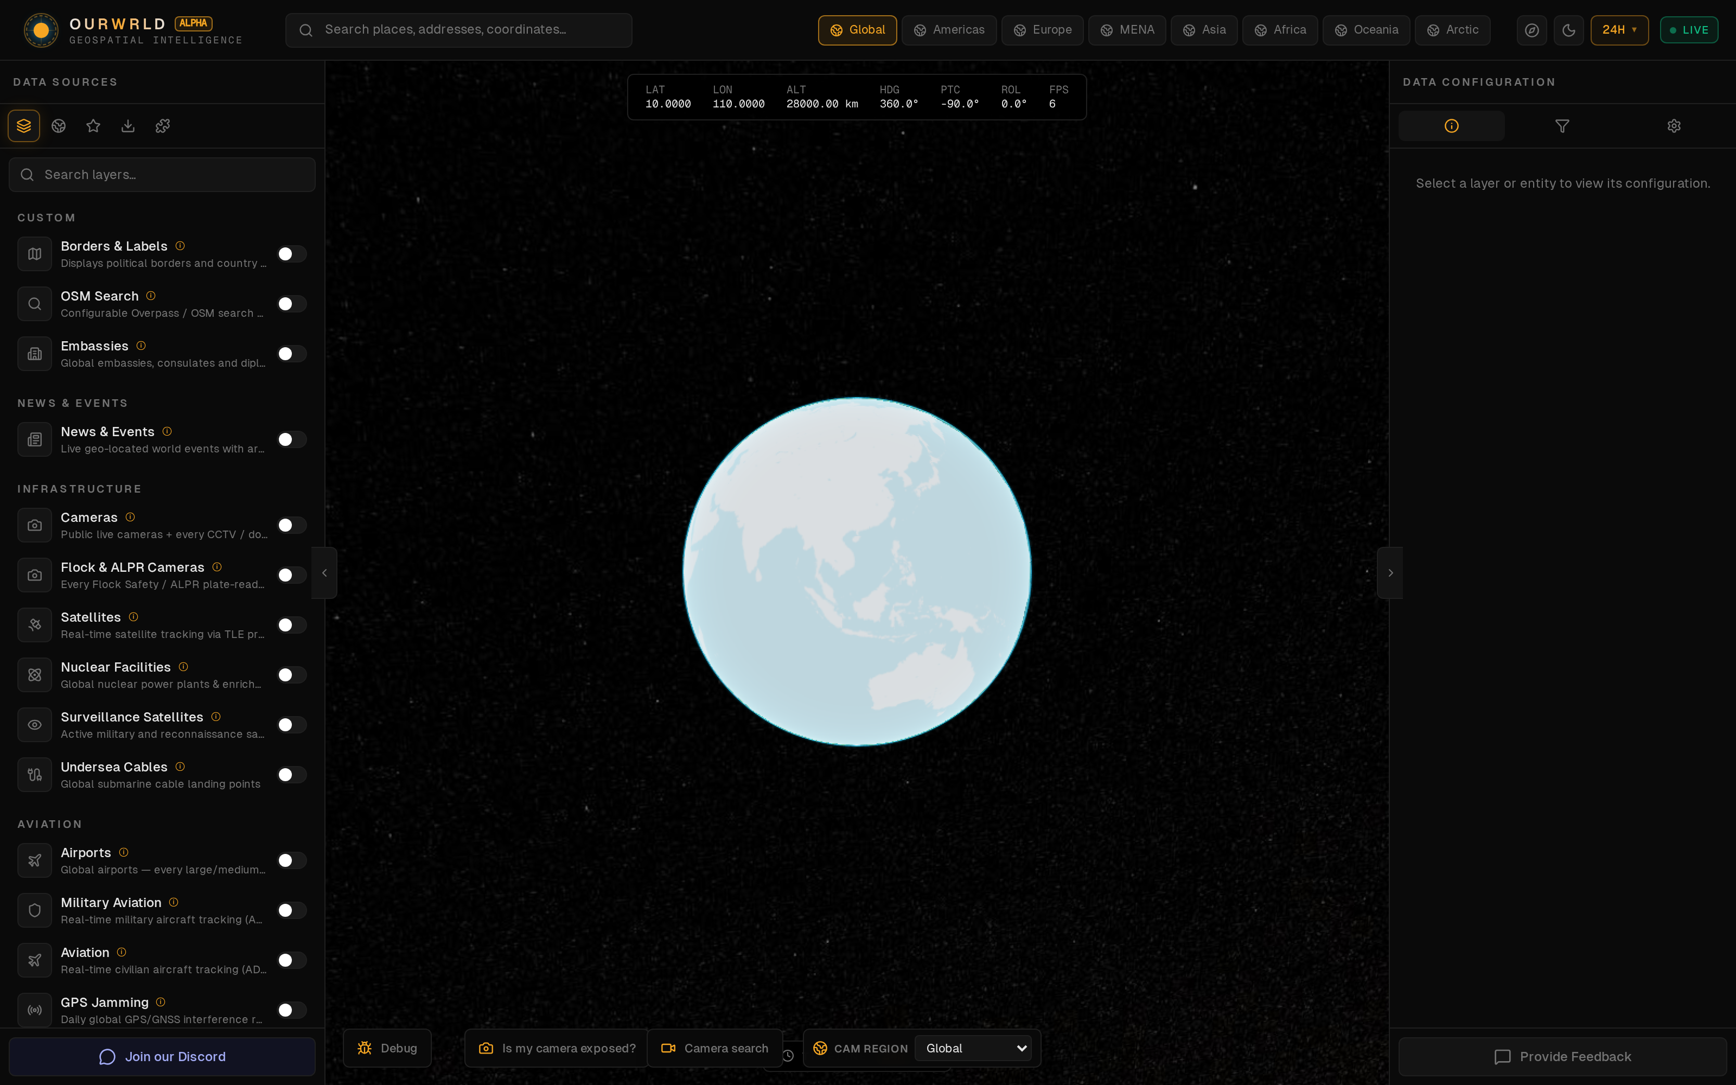Screen dimensions: 1736x1085
Task: Collapse the left Data Sources panel
Action: point(324,573)
